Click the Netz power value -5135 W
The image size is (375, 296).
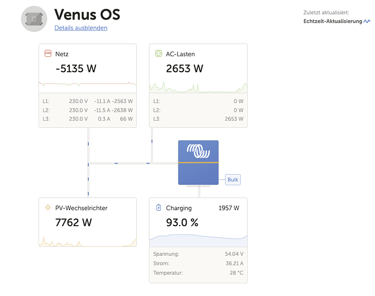point(76,69)
